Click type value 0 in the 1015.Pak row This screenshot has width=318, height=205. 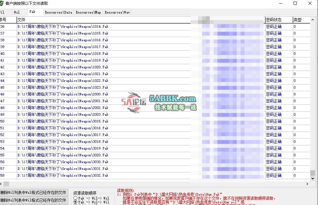(295, 33)
